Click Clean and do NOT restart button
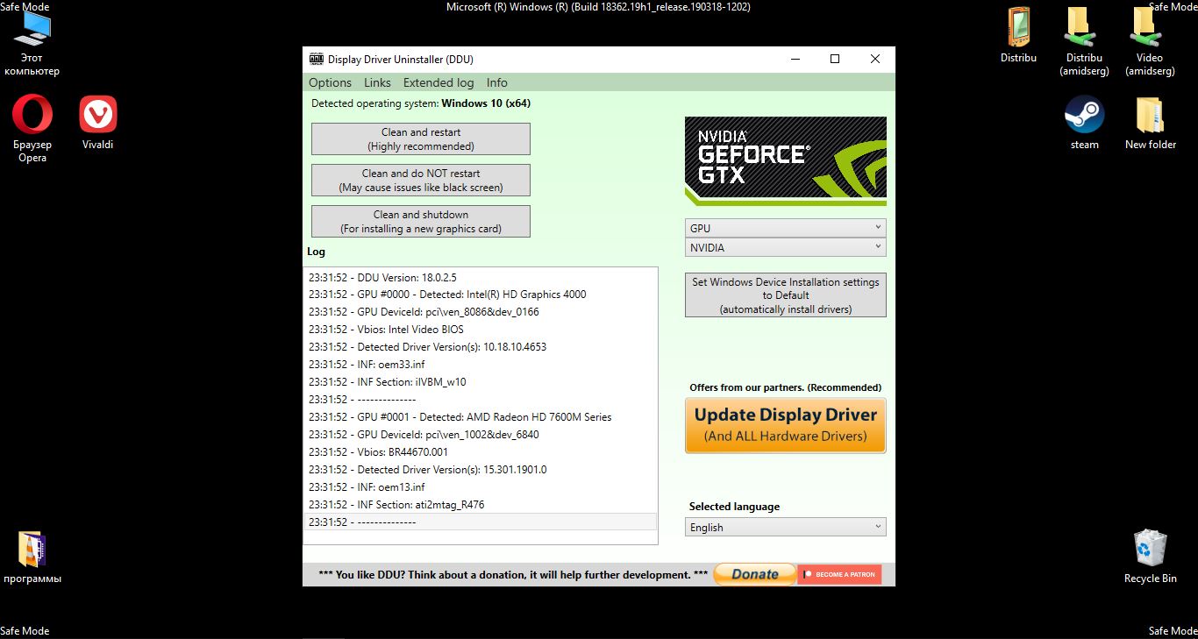Screen dimensions: 1198x639 [x=421, y=181]
